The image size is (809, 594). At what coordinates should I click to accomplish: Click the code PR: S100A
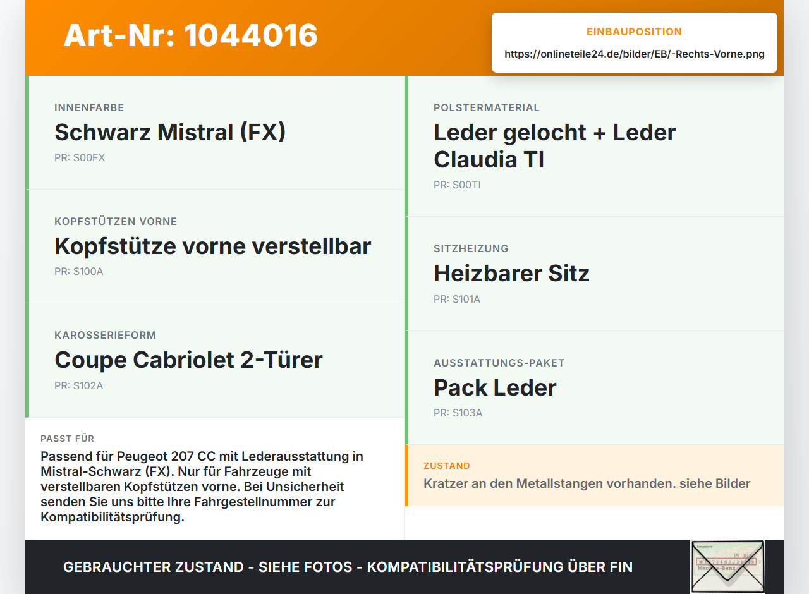click(x=79, y=271)
